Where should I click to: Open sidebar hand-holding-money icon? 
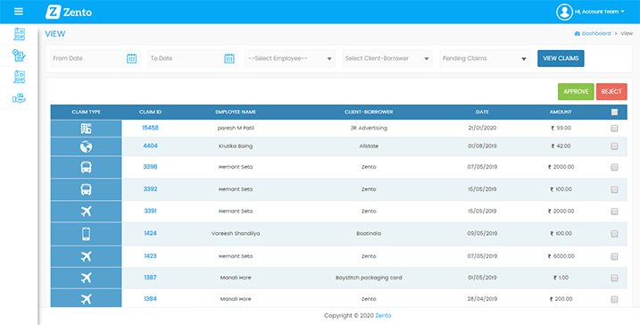(x=19, y=98)
